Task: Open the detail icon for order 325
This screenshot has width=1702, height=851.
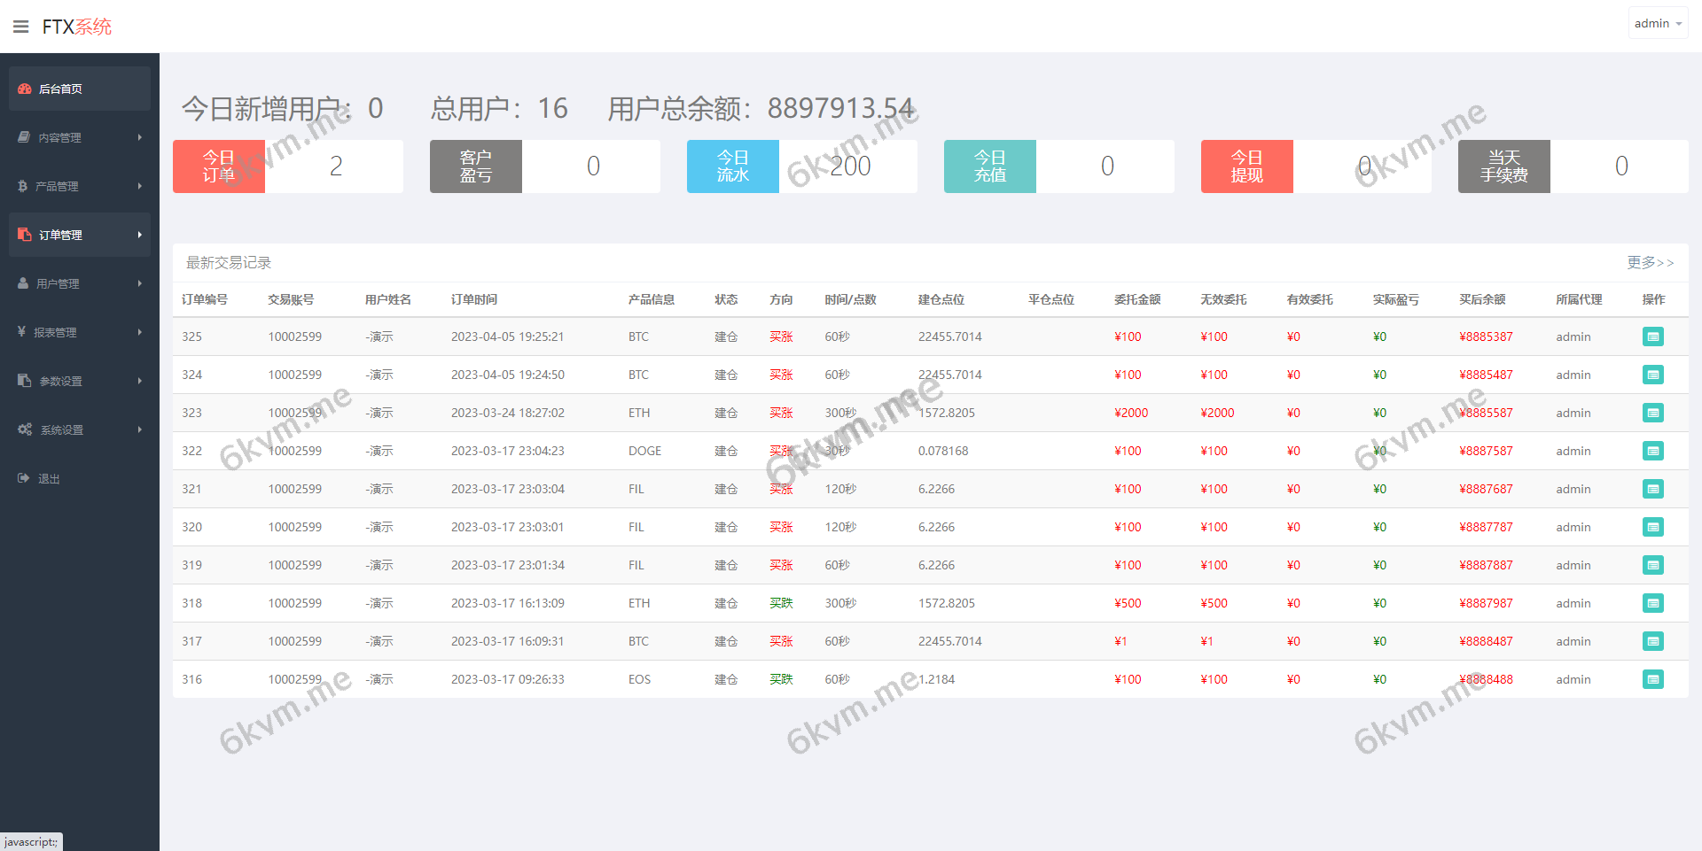Action: click(x=1652, y=337)
